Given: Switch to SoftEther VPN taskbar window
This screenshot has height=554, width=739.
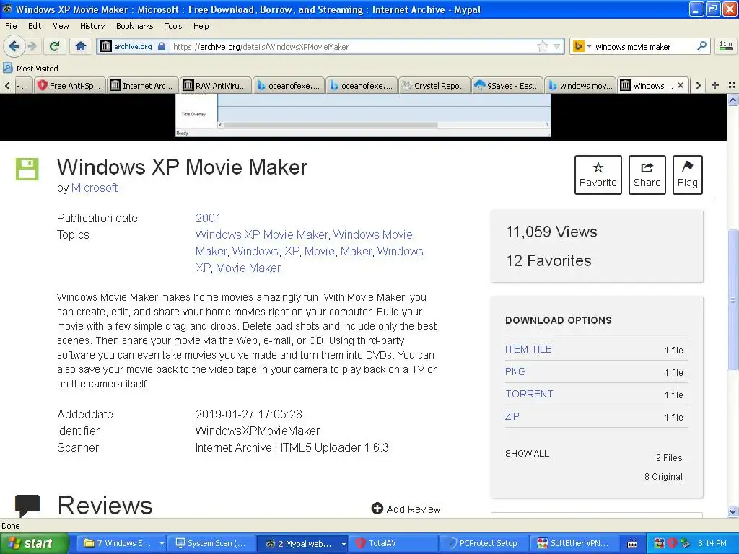Looking at the screenshot, I should pos(574,543).
